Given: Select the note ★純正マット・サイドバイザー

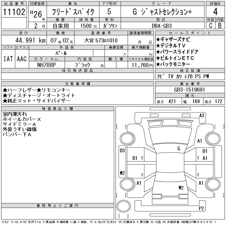Looking at the screenshot, I should click(x=36, y=101).
